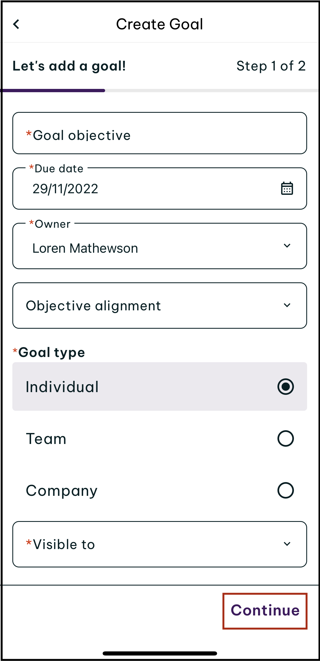
Task: Open the due date calendar icon
Action: click(x=287, y=189)
